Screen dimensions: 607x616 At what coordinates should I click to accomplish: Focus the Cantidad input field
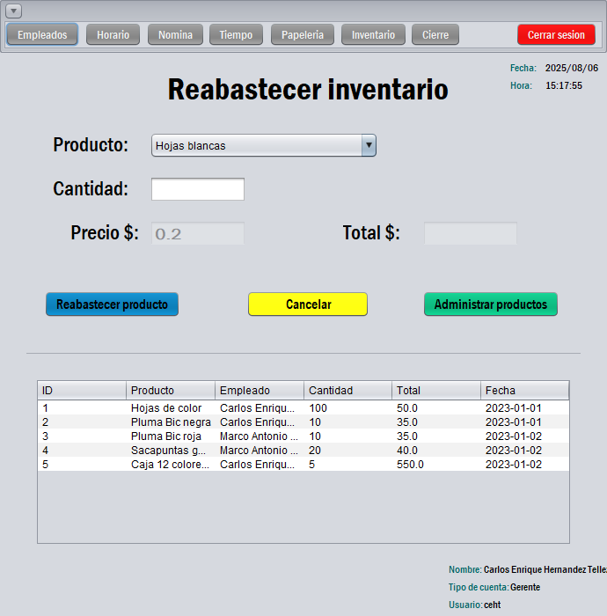(x=198, y=189)
